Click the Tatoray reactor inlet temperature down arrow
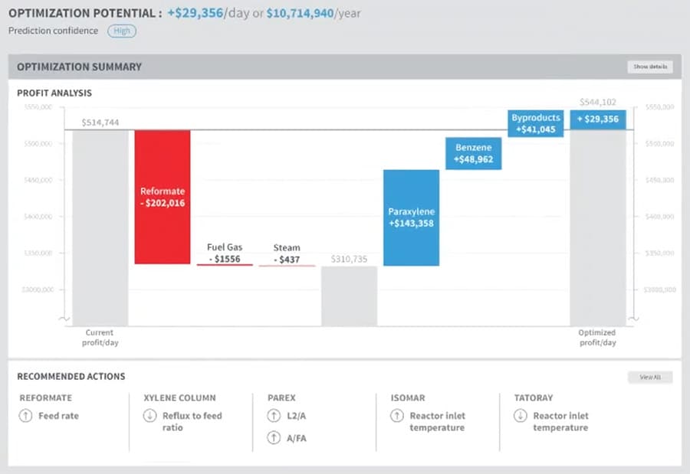 pos(521,416)
